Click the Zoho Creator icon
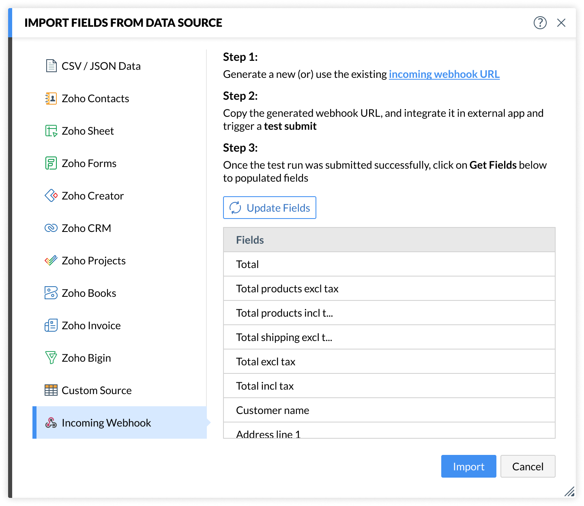 pyautogui.click(x=51, y=196)
